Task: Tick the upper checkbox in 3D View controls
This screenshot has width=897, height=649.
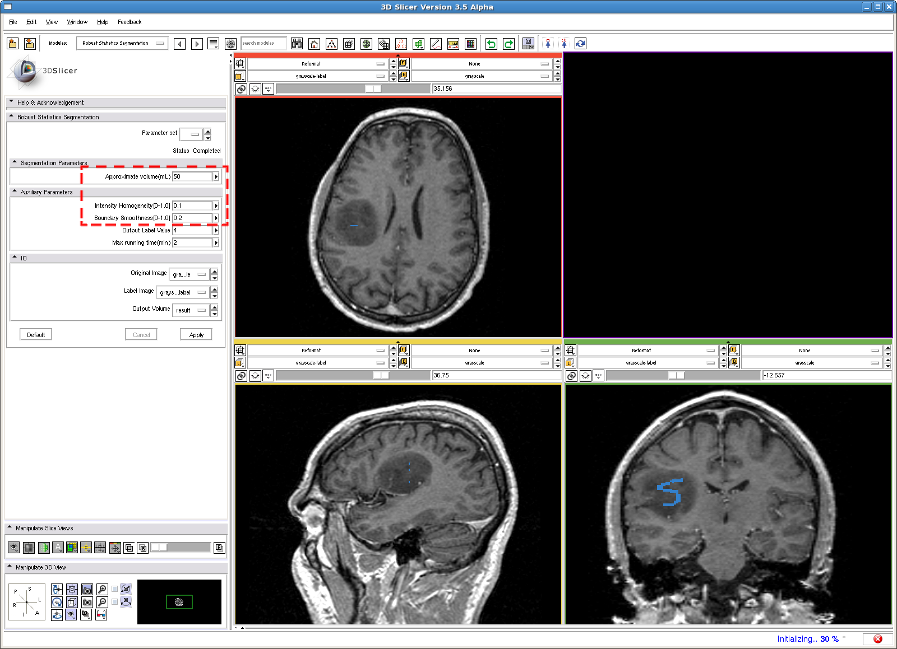Action: tap(115, 589)
